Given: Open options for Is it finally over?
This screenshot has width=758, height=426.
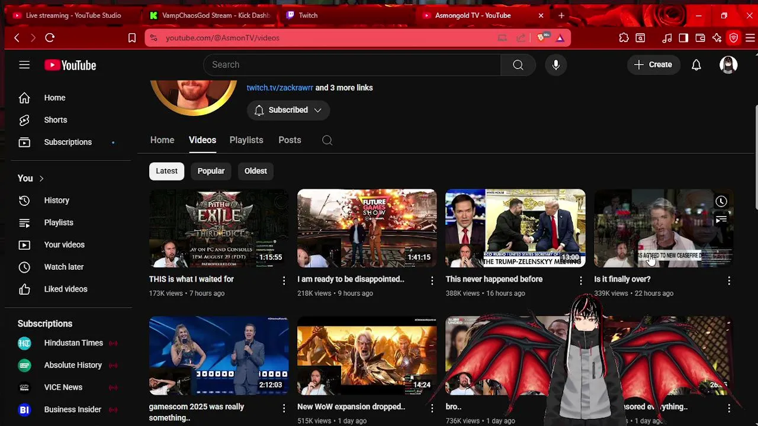Looking at the screenshot, I should [729, 280].
